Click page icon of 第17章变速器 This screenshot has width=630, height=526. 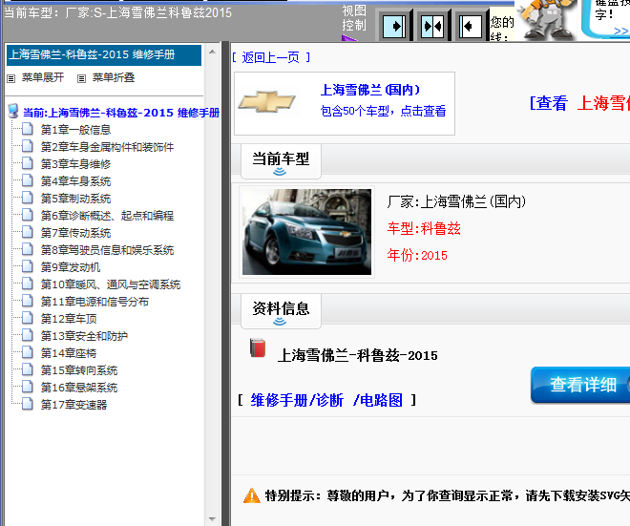[x=28, y=404]
